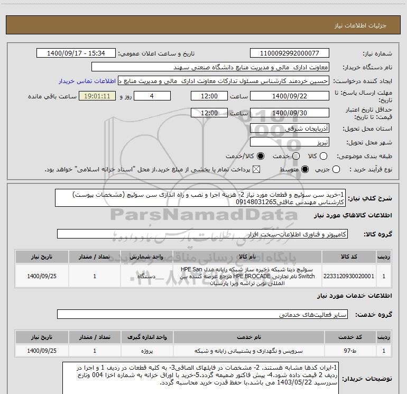This screenshot has height=394, width=407.
Task: Click the delivery city field تبریز
Action: point(290,142)
